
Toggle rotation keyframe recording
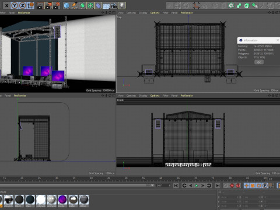click(x=258, y=185)
